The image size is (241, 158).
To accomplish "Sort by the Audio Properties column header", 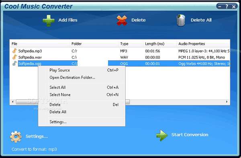I will point(203,44).
